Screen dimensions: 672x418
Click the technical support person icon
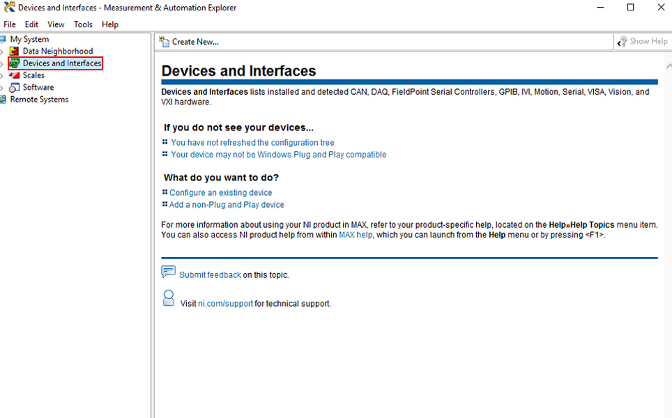pos(168,299)
